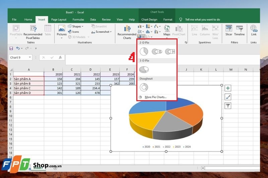The width and height of the screenshot is (268, 178).
Task: Select cell containing Sản phẩm A
Action: 29,79
